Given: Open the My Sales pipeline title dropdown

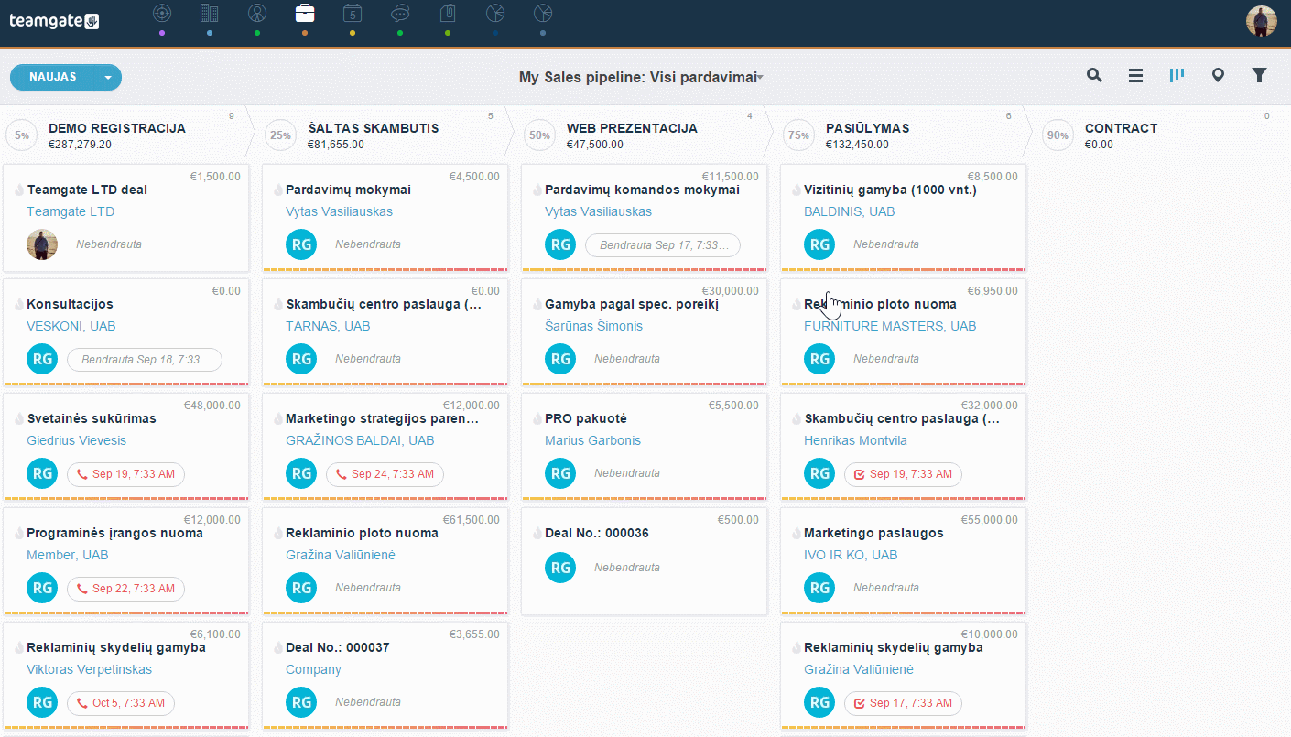Looking at the screenshot, I should pyautogui.click(x=642, y=78).
